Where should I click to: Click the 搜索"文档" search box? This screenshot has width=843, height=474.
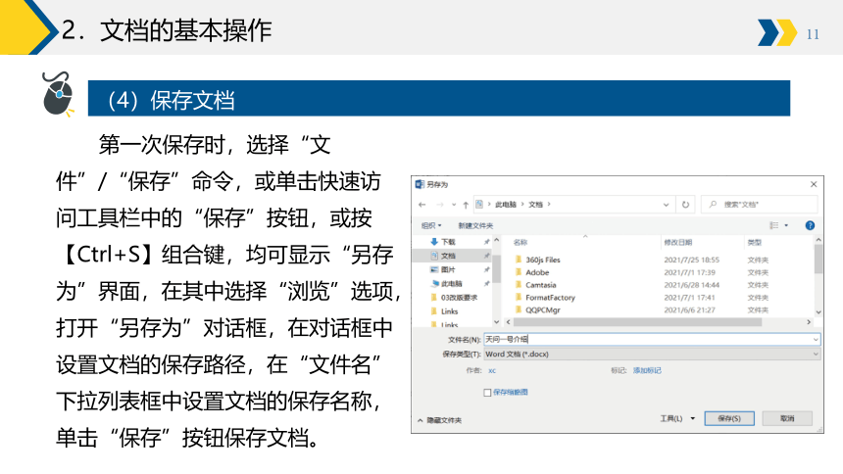pos(759,205)
